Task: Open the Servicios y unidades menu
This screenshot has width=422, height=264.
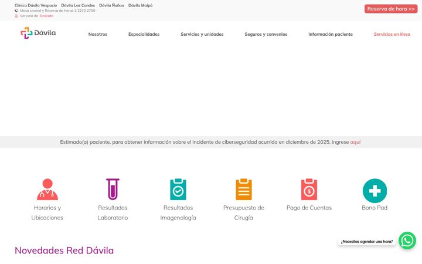Action: [202, 34]
